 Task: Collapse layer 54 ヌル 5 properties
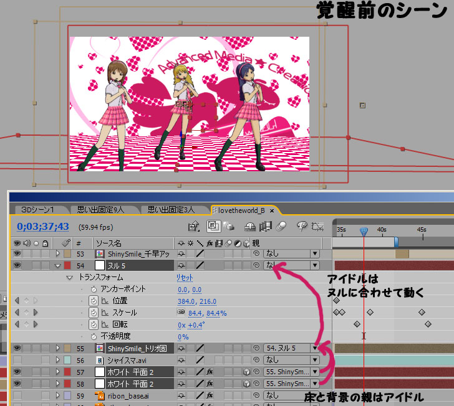tap(57, 266)
